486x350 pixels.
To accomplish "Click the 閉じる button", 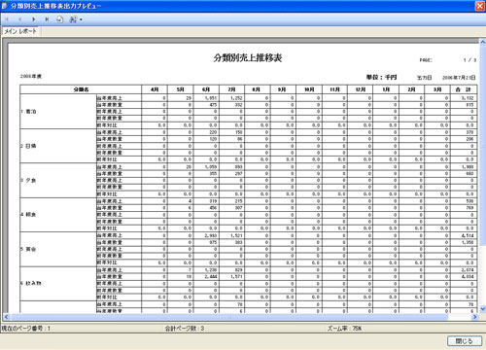I will 465,341.
